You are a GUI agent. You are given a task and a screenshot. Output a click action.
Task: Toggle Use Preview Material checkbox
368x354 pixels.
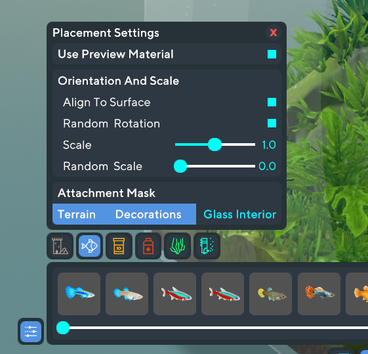[x=272, y=55]
